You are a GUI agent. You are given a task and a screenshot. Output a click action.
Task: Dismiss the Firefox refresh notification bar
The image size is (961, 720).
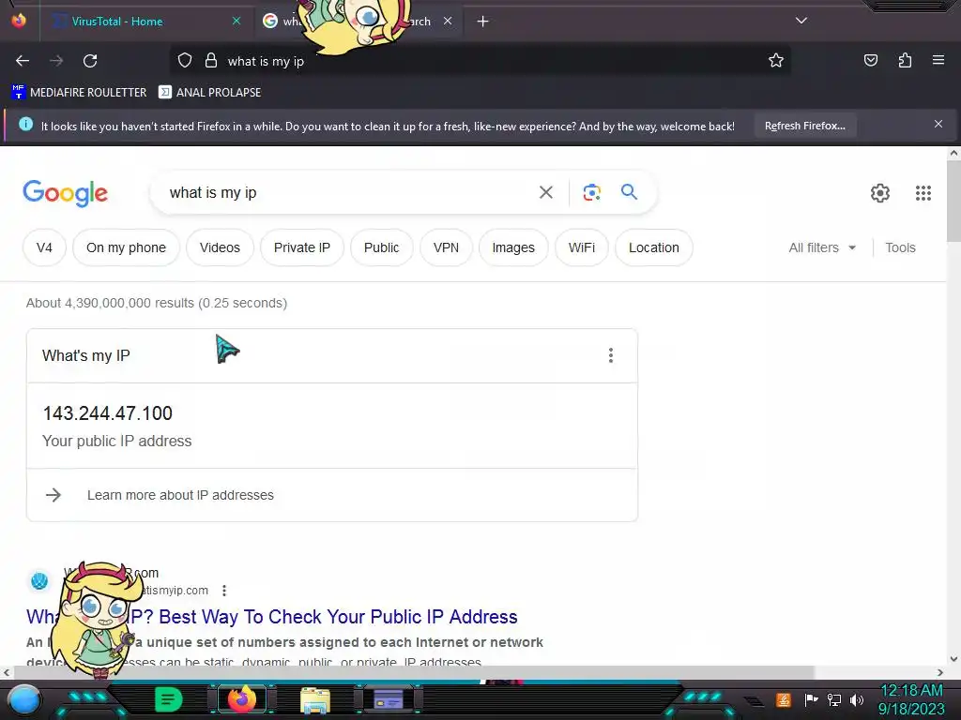click(938, 125)
